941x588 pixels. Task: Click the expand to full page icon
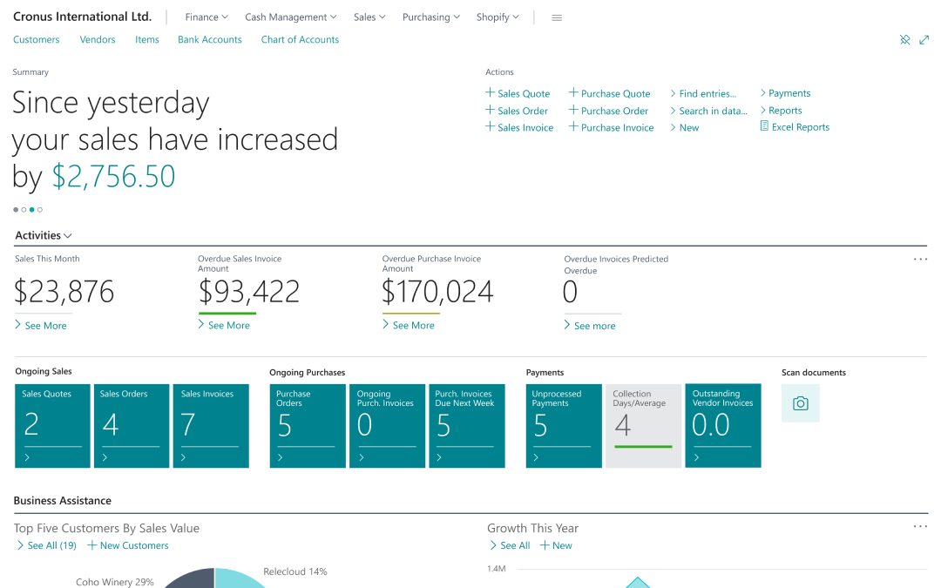(924, 39)
